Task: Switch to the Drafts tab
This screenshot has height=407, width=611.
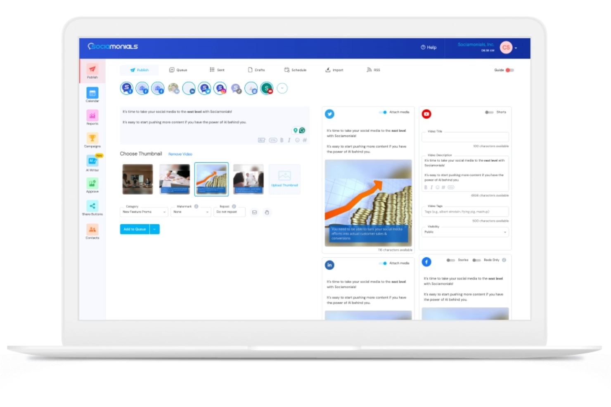Action: (x=257, y=70)
